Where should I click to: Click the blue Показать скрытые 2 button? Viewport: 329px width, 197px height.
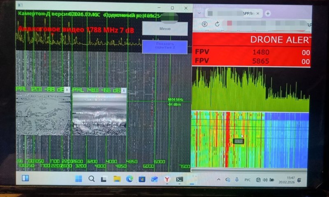click(x=165, y=46)
